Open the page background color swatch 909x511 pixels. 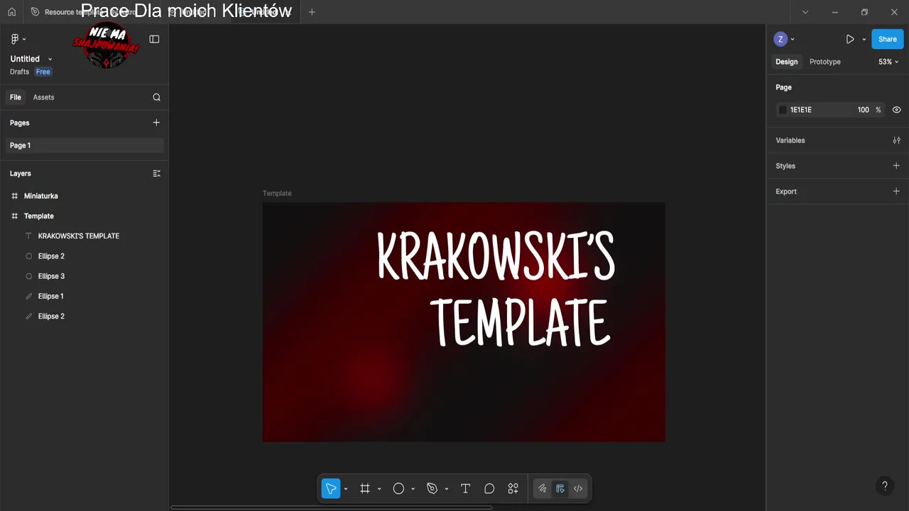coord(783,110)
